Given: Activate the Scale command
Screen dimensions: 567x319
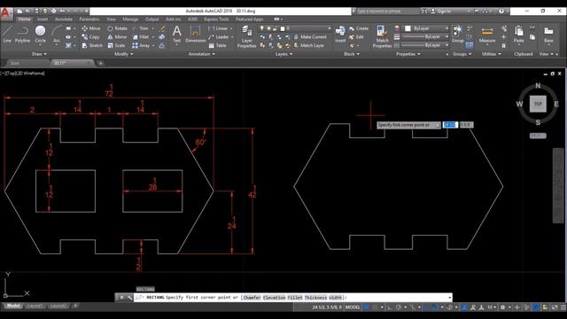Looking at the screenshot, I should 116,45.
